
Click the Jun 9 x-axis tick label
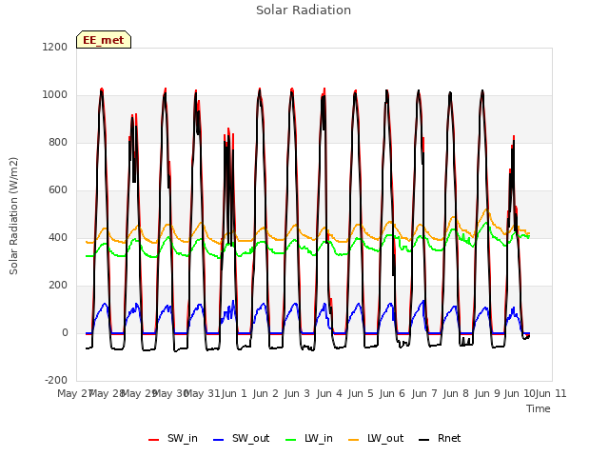coord(487,393)
